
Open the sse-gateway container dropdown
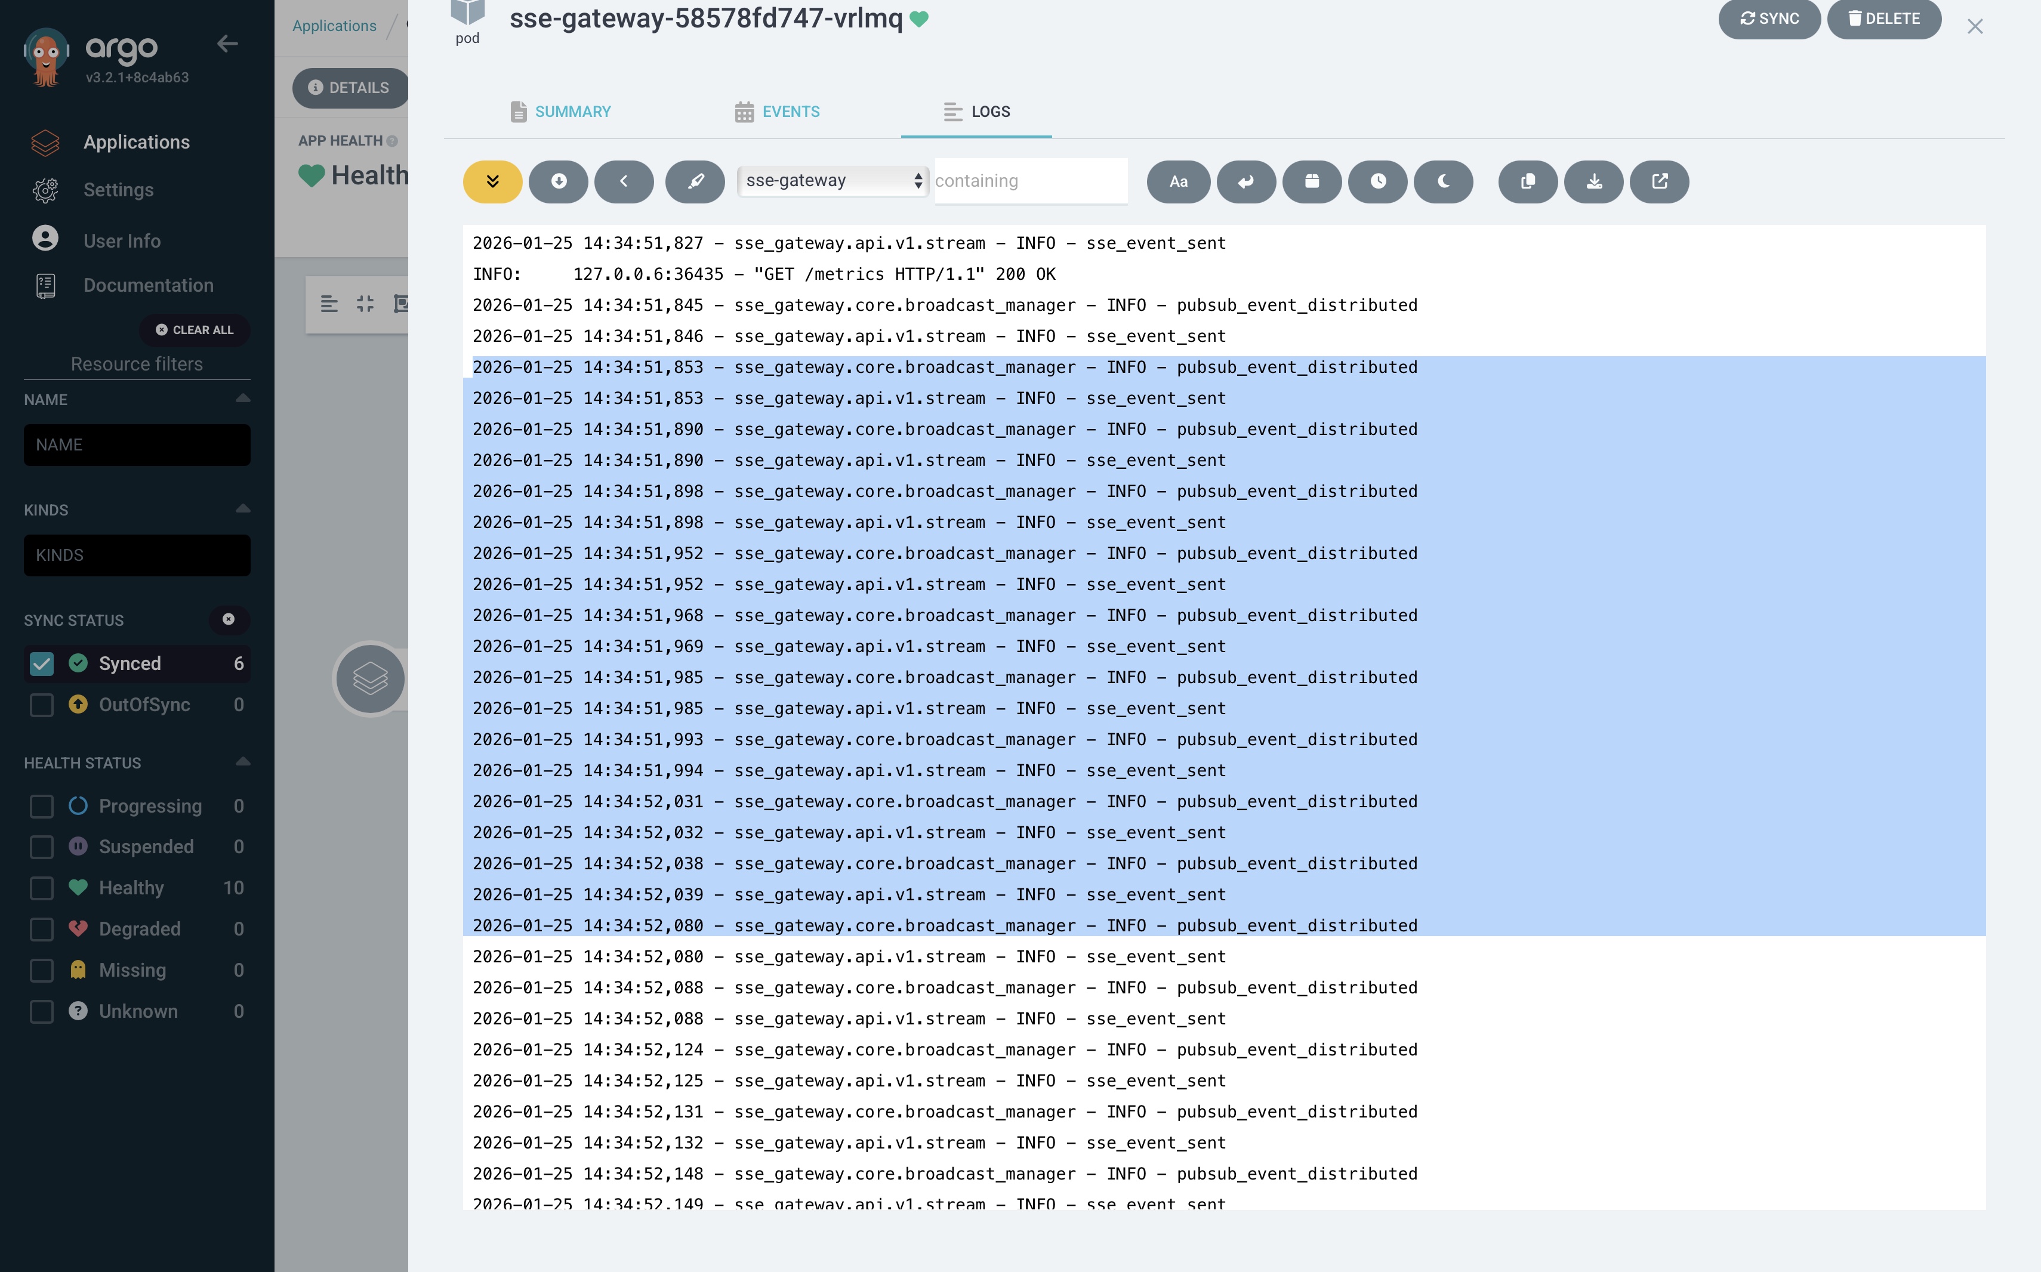coord(832,181)
